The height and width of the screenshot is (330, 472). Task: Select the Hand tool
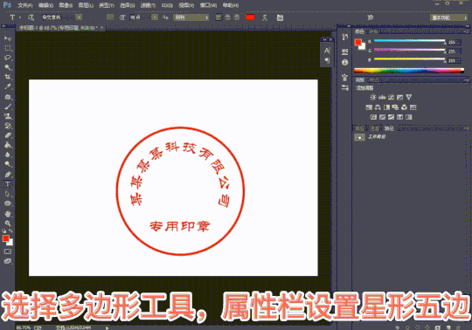pyautogui.click(x=8, y=214)
